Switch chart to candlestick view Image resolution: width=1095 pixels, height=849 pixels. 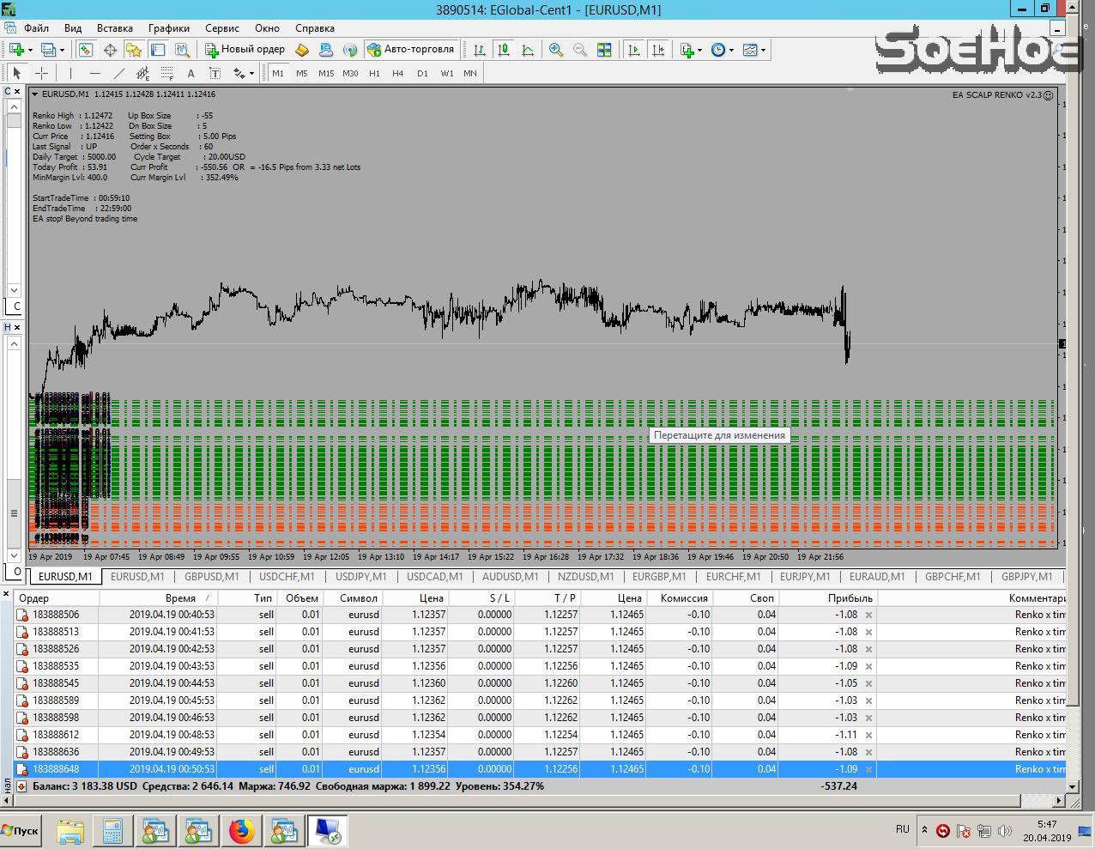click(504, 50)
